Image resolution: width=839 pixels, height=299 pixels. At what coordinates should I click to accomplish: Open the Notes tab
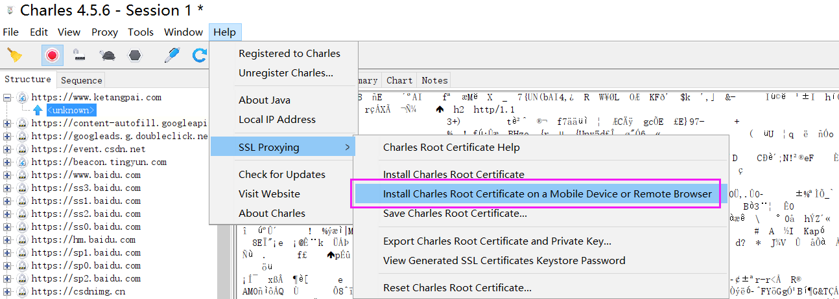click(434, 80)
